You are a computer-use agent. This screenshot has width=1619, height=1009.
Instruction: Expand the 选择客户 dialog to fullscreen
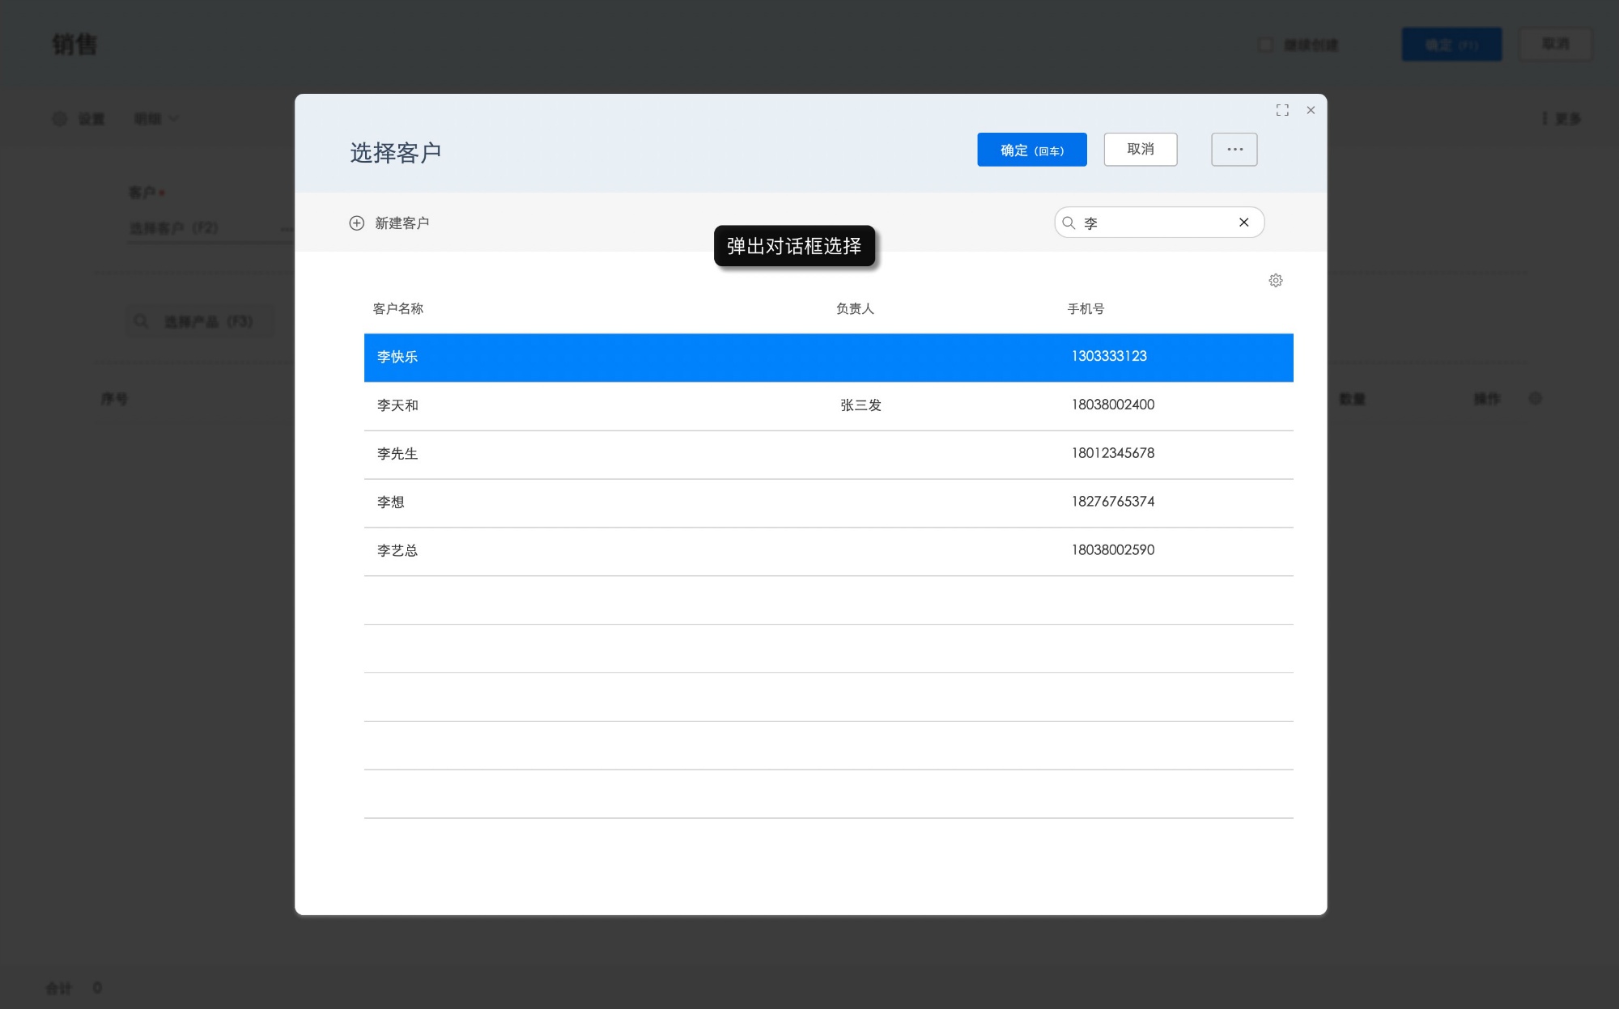[1282, 110]
